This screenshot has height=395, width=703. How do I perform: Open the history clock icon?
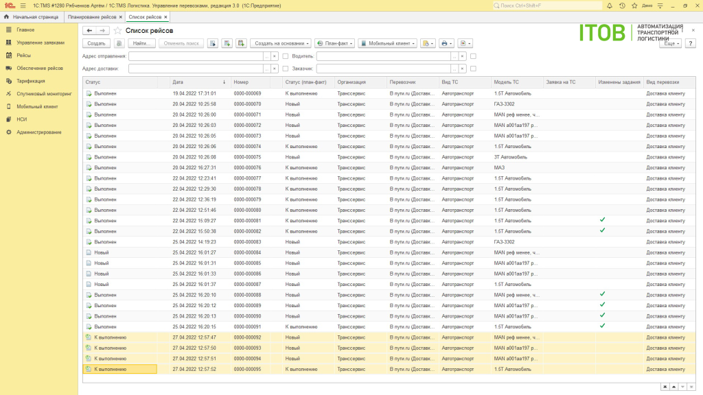622,5
